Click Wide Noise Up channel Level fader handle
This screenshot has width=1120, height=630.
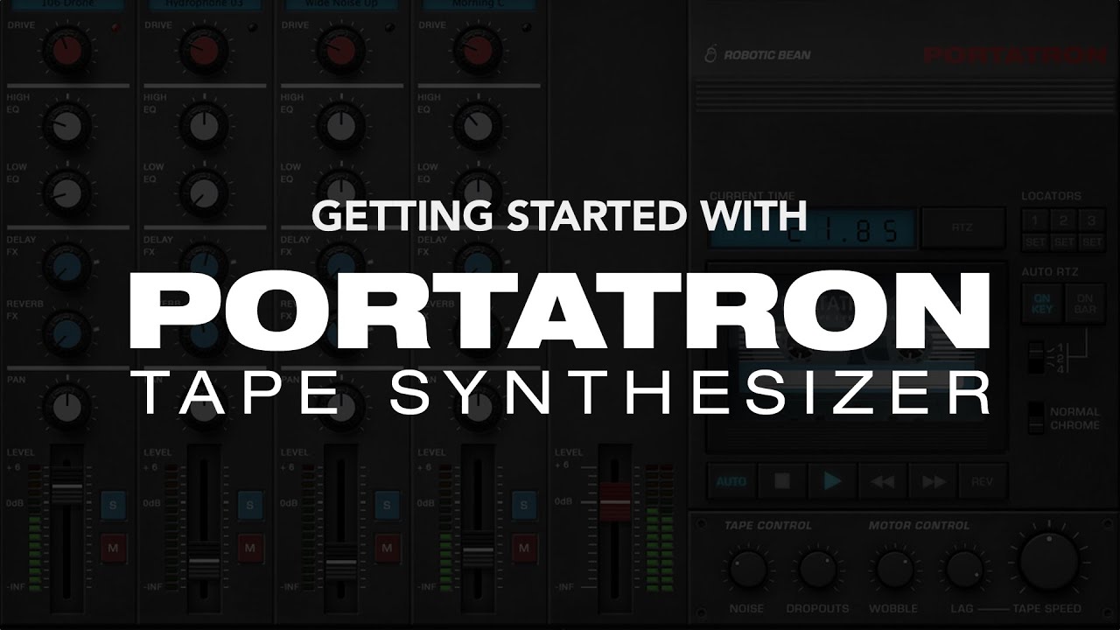[341, 560]
